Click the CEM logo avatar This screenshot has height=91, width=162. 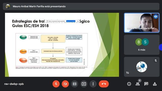click(x=142, y=67)
